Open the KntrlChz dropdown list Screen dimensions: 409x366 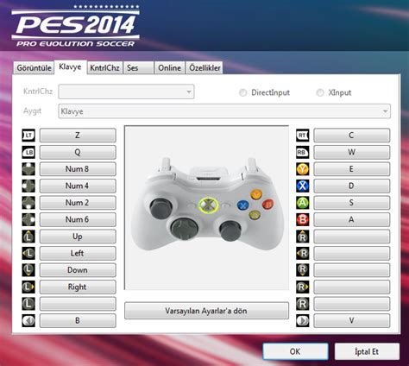click(126, 91)
